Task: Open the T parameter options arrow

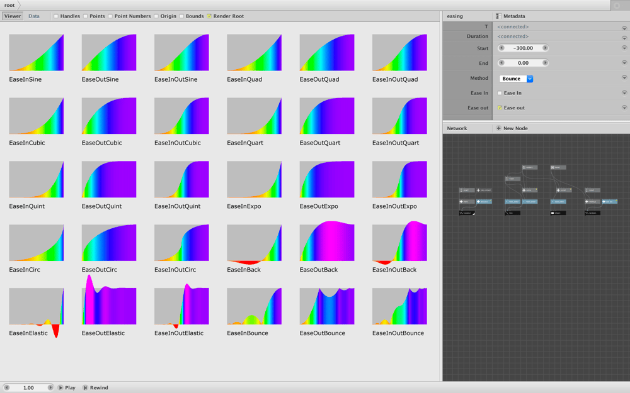Action: pos(624,28)
